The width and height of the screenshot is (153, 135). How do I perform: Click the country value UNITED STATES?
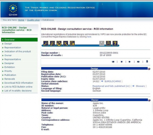pyautogui.click(x=101, y=118)
